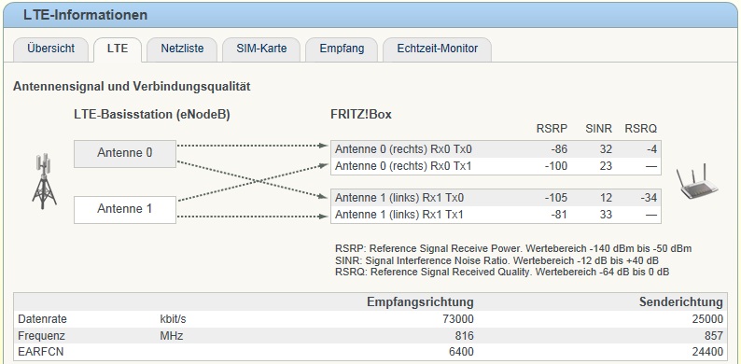
Task: Switch to the Netzliste tab
Action: tap(182, 49)
